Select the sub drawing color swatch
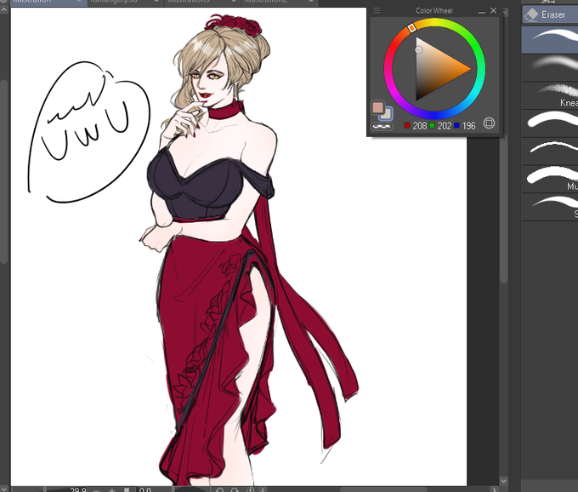Viewport: 578px width, 492px height. coord(387,114)
